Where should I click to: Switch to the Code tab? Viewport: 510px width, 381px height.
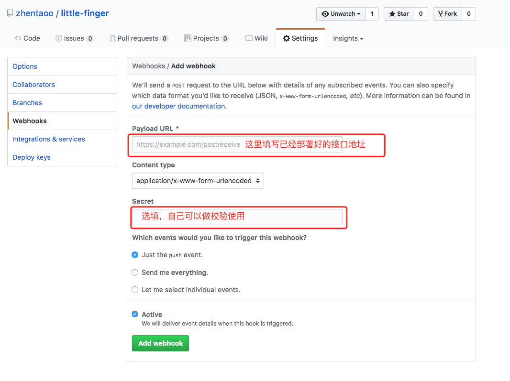pyautogui.click(x=27, y=38)
